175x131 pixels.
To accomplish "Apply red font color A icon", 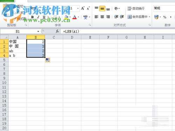I will [75, 17].
